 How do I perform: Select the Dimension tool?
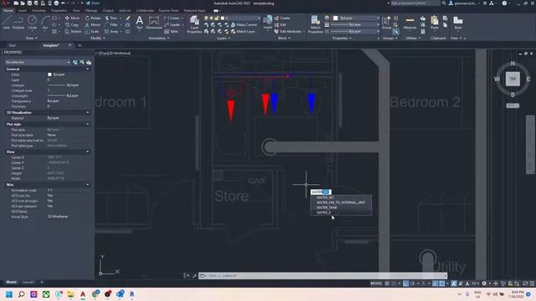(154, 23)
